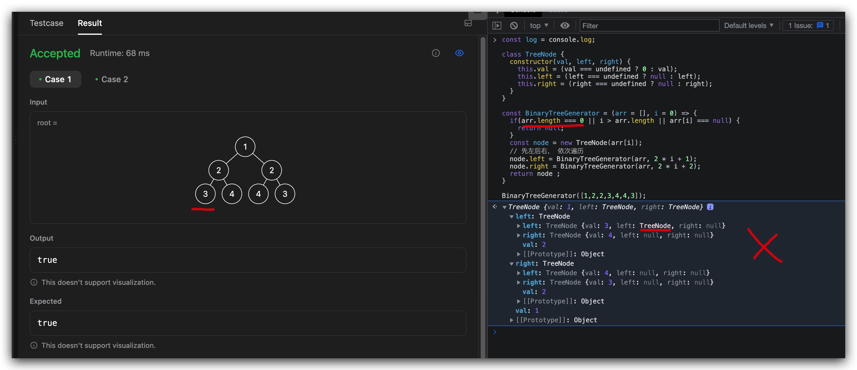Collapse the right: TreeNode branch
The height and width of the screenshot is (370, 857).
511,264
